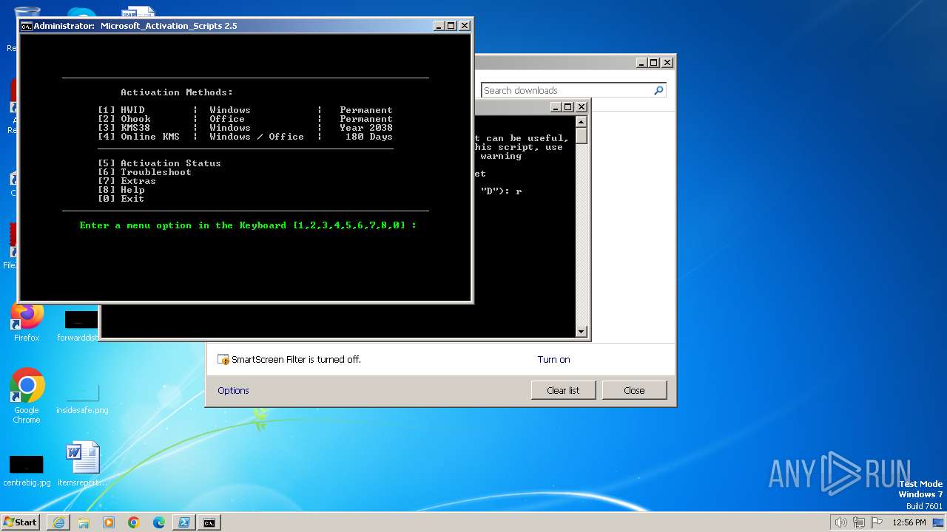Open Chrome from the taskbar

click(x=134, y=522)
